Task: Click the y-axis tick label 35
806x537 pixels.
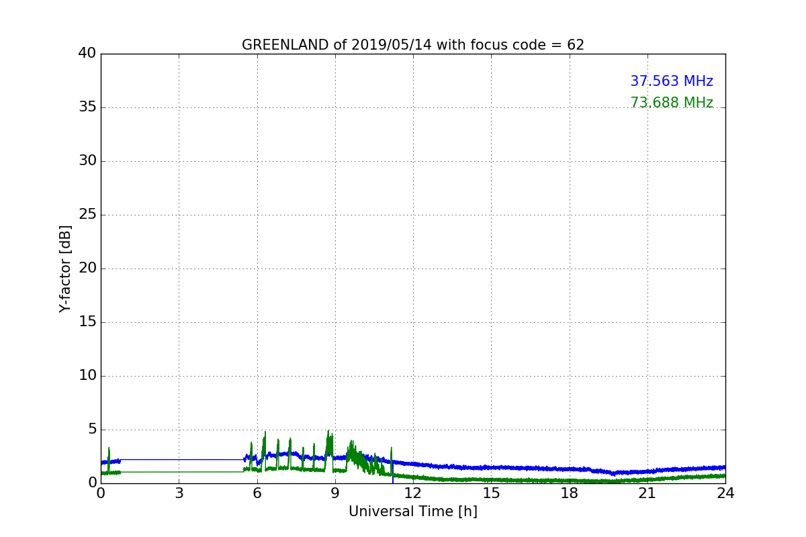Action: (87, 107)
